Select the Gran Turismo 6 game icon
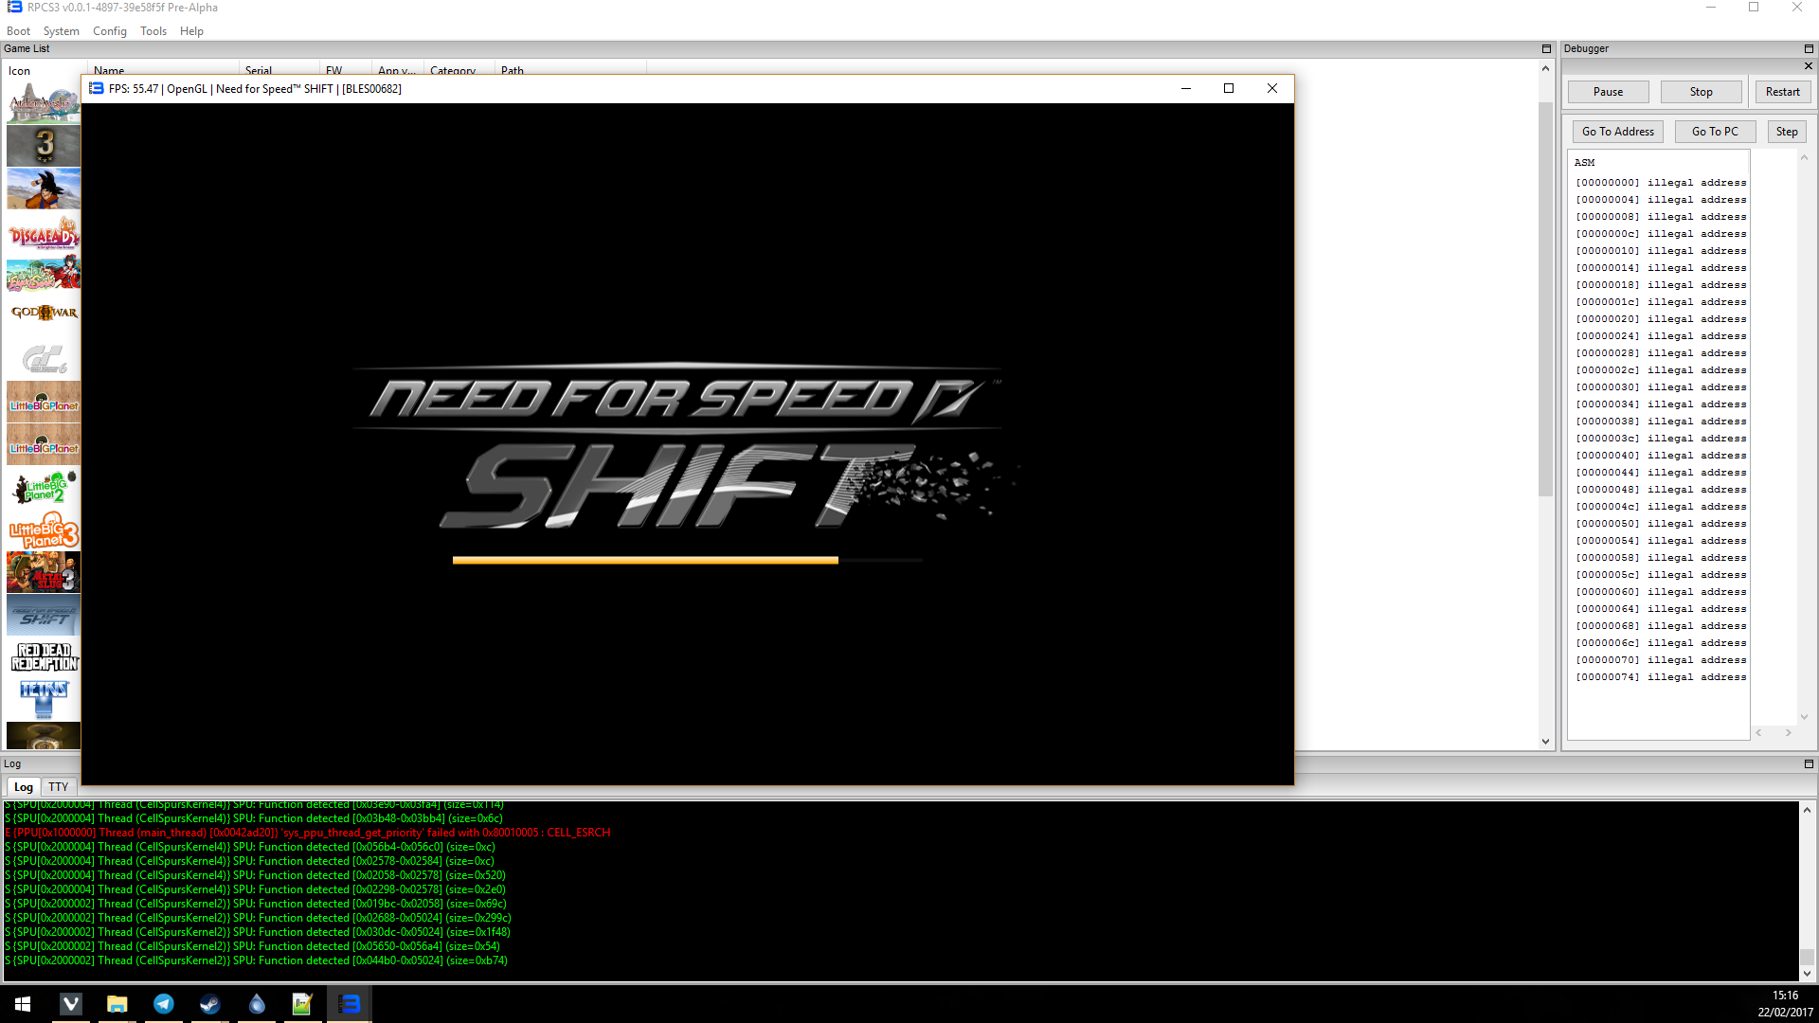The height and width of the screenshot is (1023, 1819). click(44, 360)
